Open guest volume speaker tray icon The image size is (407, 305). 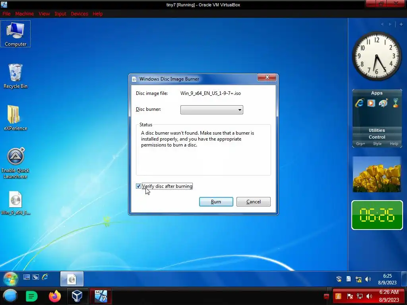coord(368,279)
